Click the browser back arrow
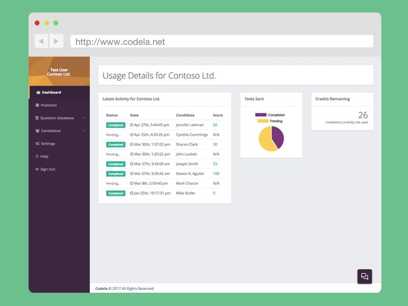This screenshot has width=408, height=306. coord(40,41)
